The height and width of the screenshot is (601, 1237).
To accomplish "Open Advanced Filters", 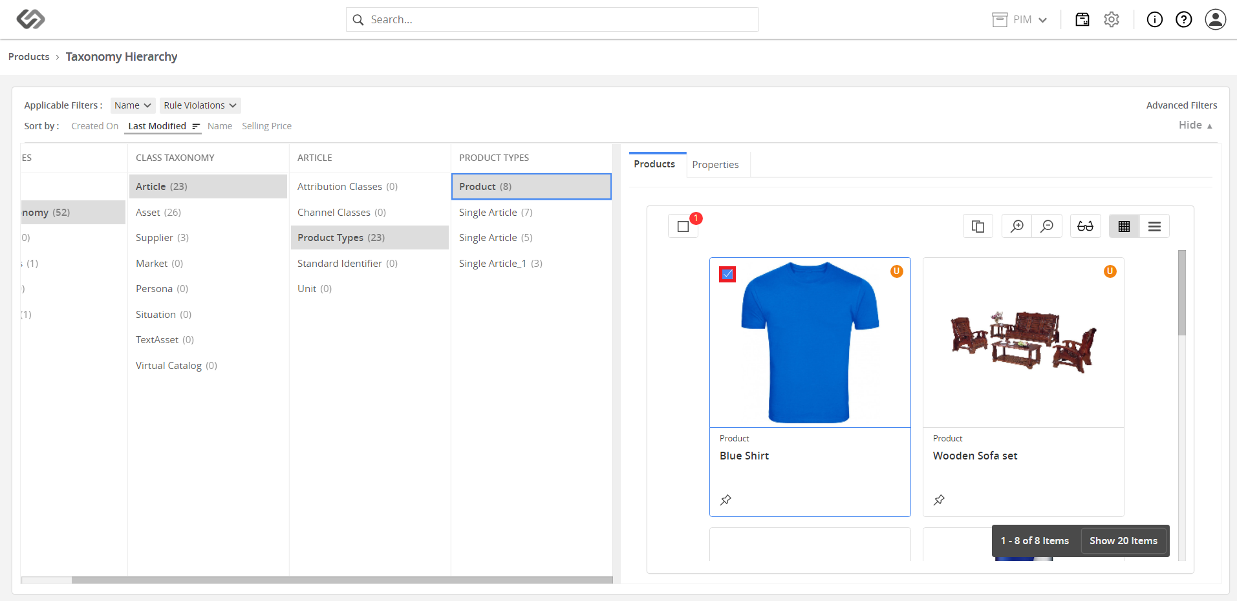I will coord(1181,105).
